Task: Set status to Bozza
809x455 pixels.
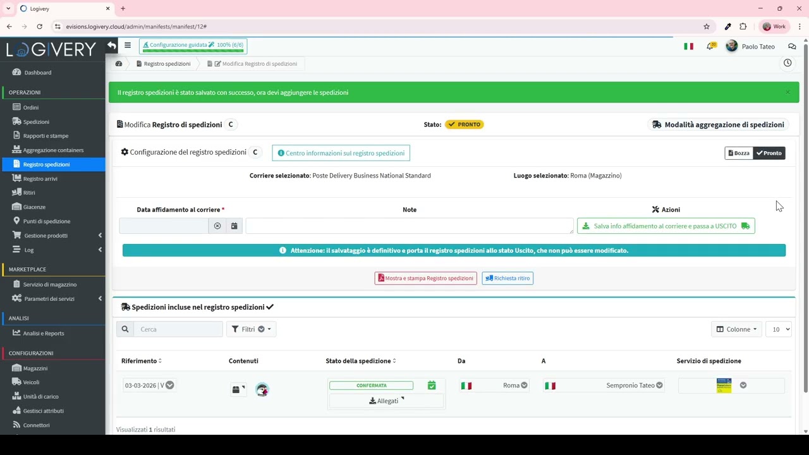Action: coord(739,153)
